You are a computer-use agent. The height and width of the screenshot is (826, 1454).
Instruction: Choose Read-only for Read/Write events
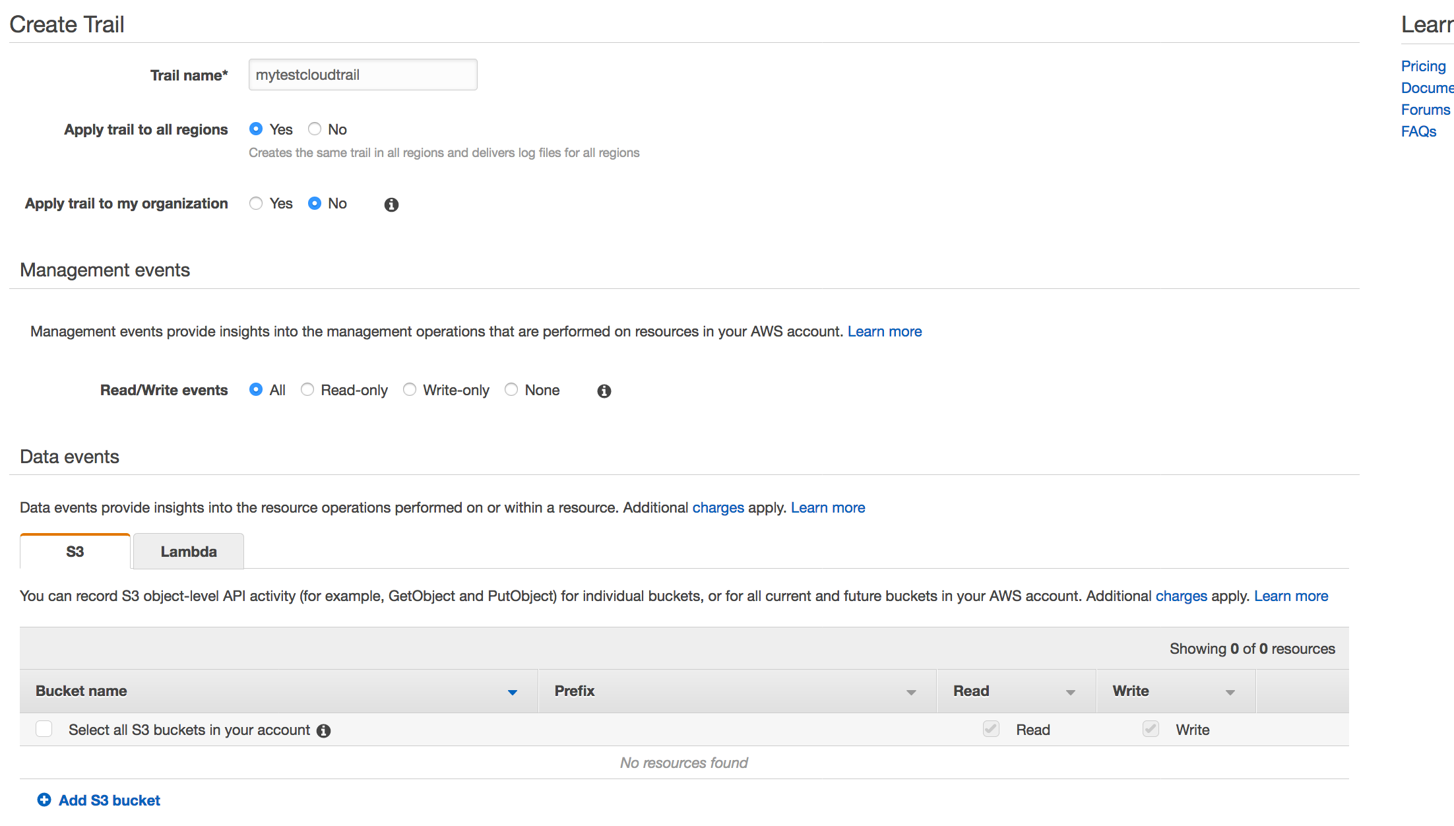(307, 389)
